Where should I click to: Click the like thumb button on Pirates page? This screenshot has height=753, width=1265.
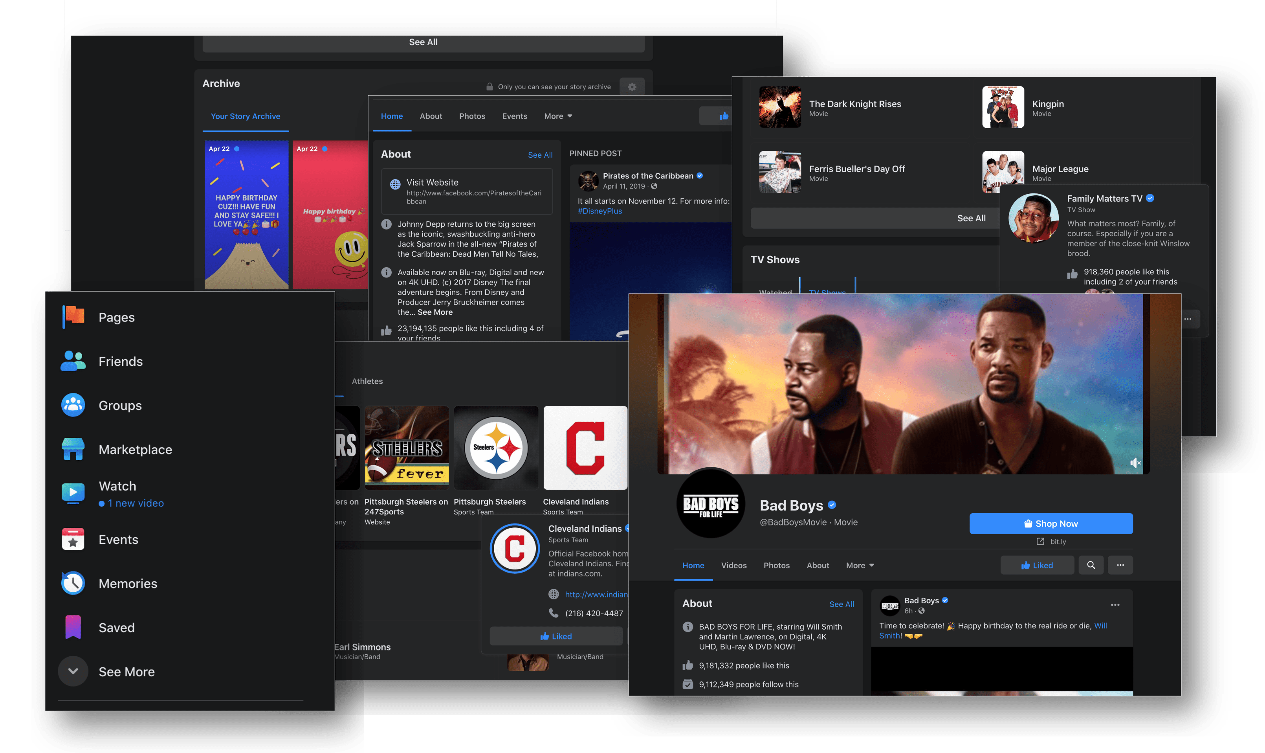[x=716, y=116]
